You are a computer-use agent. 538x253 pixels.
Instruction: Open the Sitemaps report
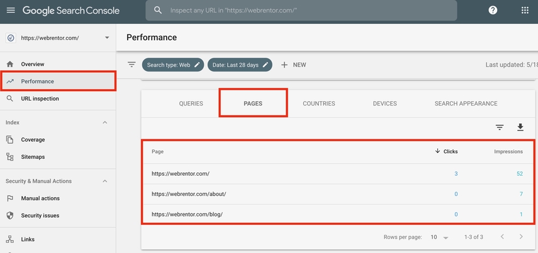click(x=33, y=157)
